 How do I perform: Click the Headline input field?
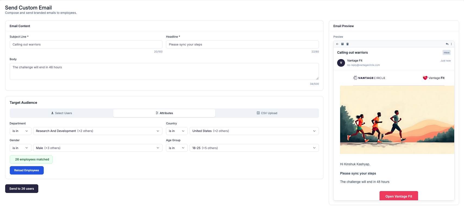click(x=242, y=44)
